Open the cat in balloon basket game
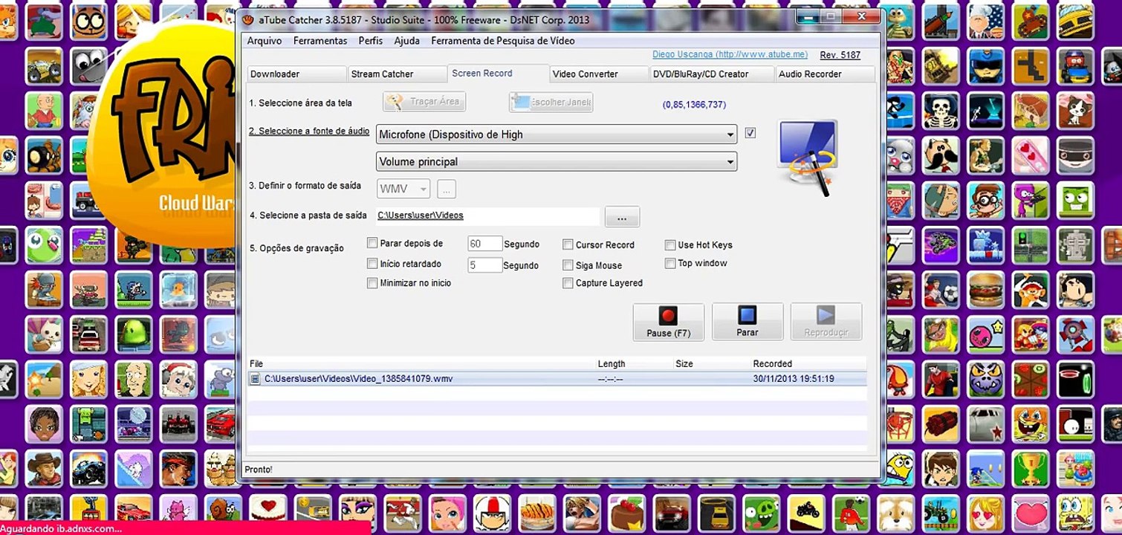Viewport: 1122px width, 535px height. point(45,334)
